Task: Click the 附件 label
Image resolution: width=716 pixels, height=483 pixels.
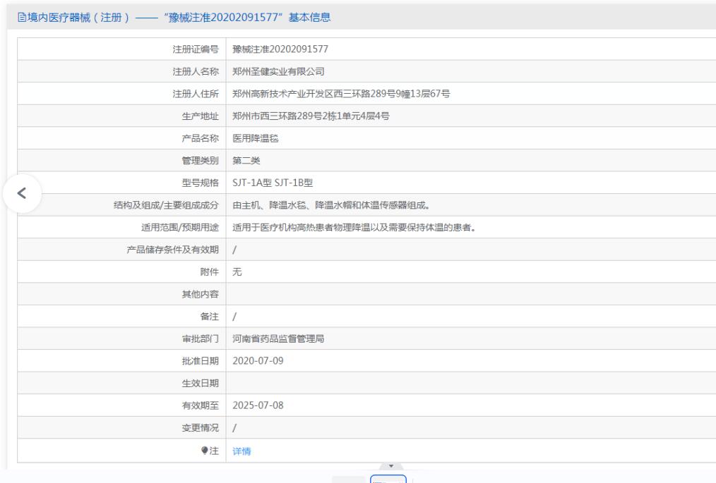Action: pos(210,272)
